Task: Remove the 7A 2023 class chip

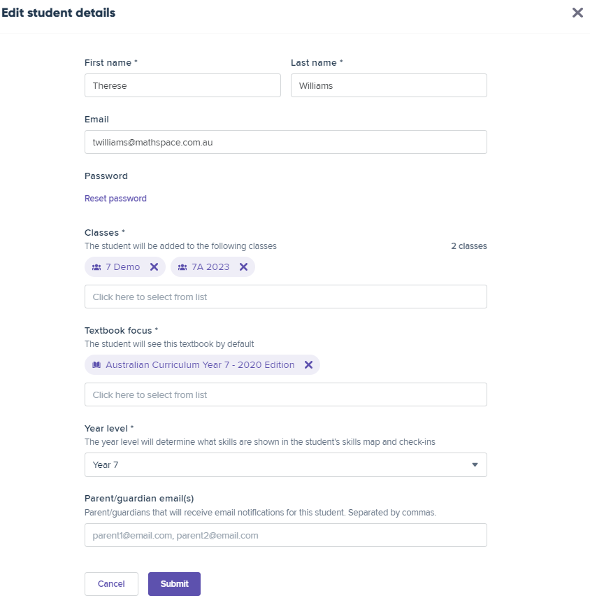Action: pos(243,267)
